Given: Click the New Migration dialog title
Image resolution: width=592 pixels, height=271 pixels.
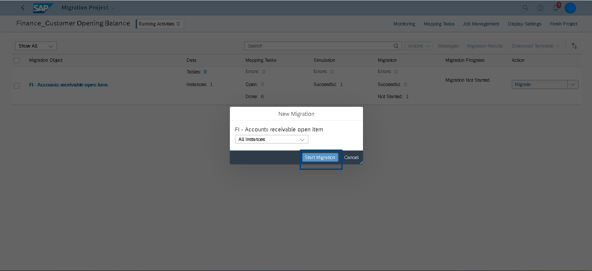Looking at the screenshot, I should tap(296, 114).
